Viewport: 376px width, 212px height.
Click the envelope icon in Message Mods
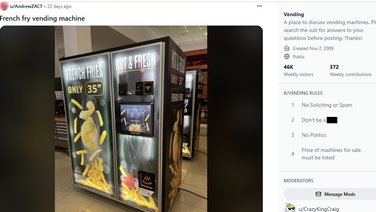tap(318, 194)
